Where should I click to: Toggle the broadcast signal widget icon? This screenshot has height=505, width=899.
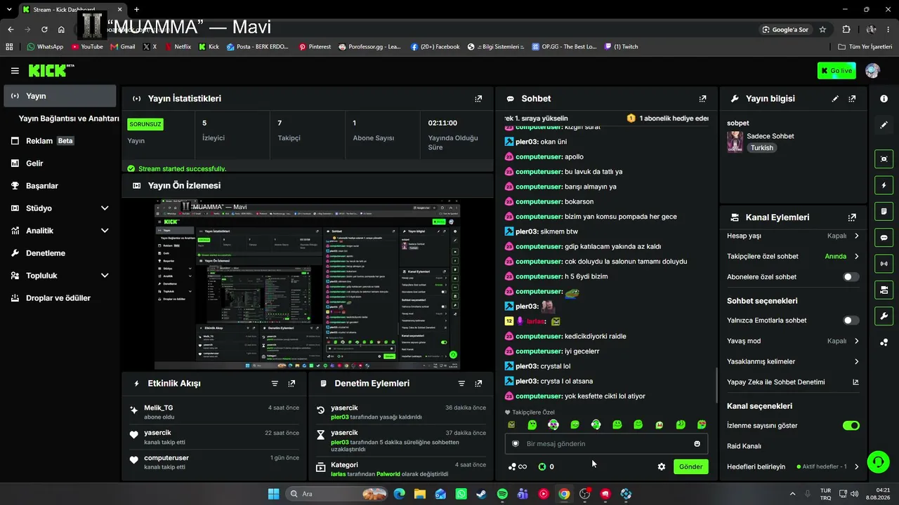884,264
